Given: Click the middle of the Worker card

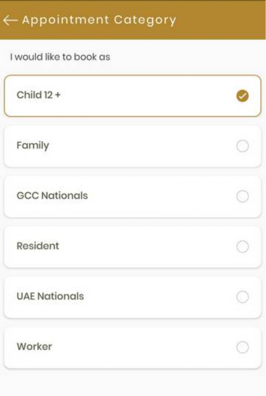Looking at the screenshot, I should 133,347.
